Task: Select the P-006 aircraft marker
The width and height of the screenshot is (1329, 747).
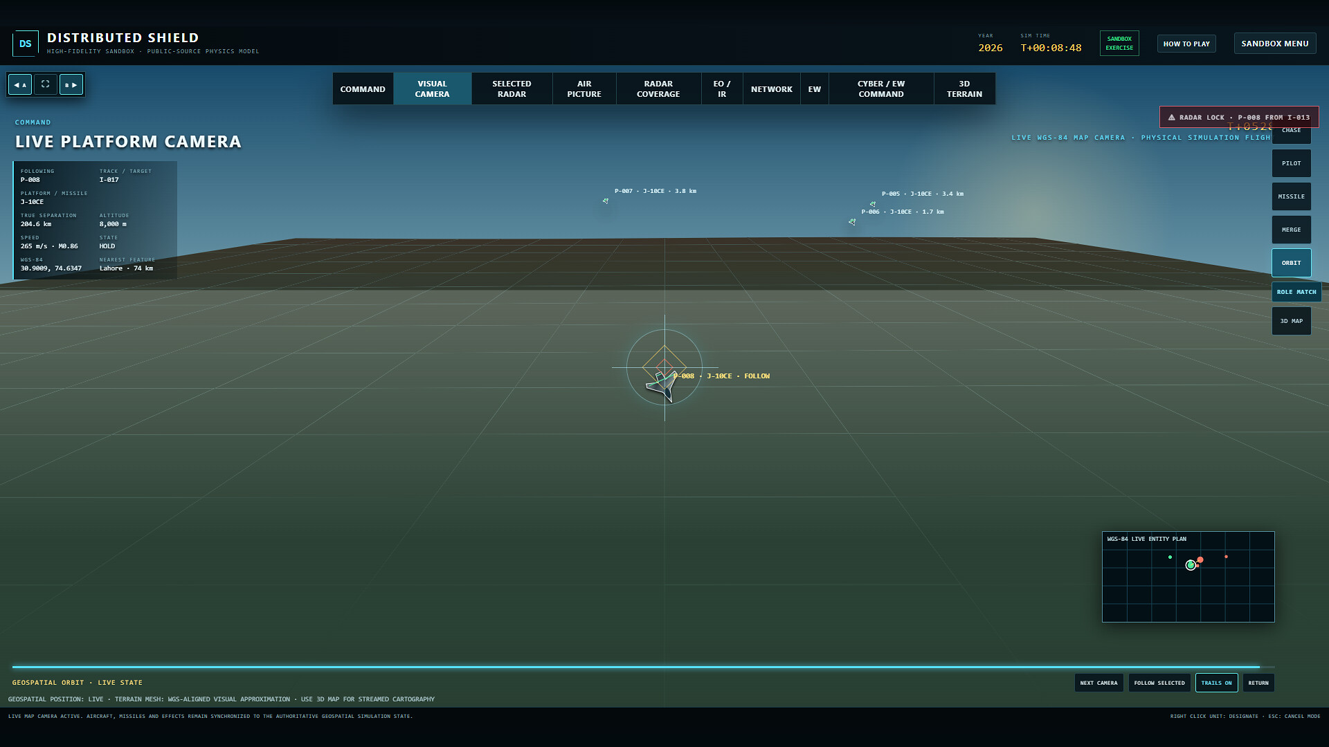Action: click(x=852, y=222)
